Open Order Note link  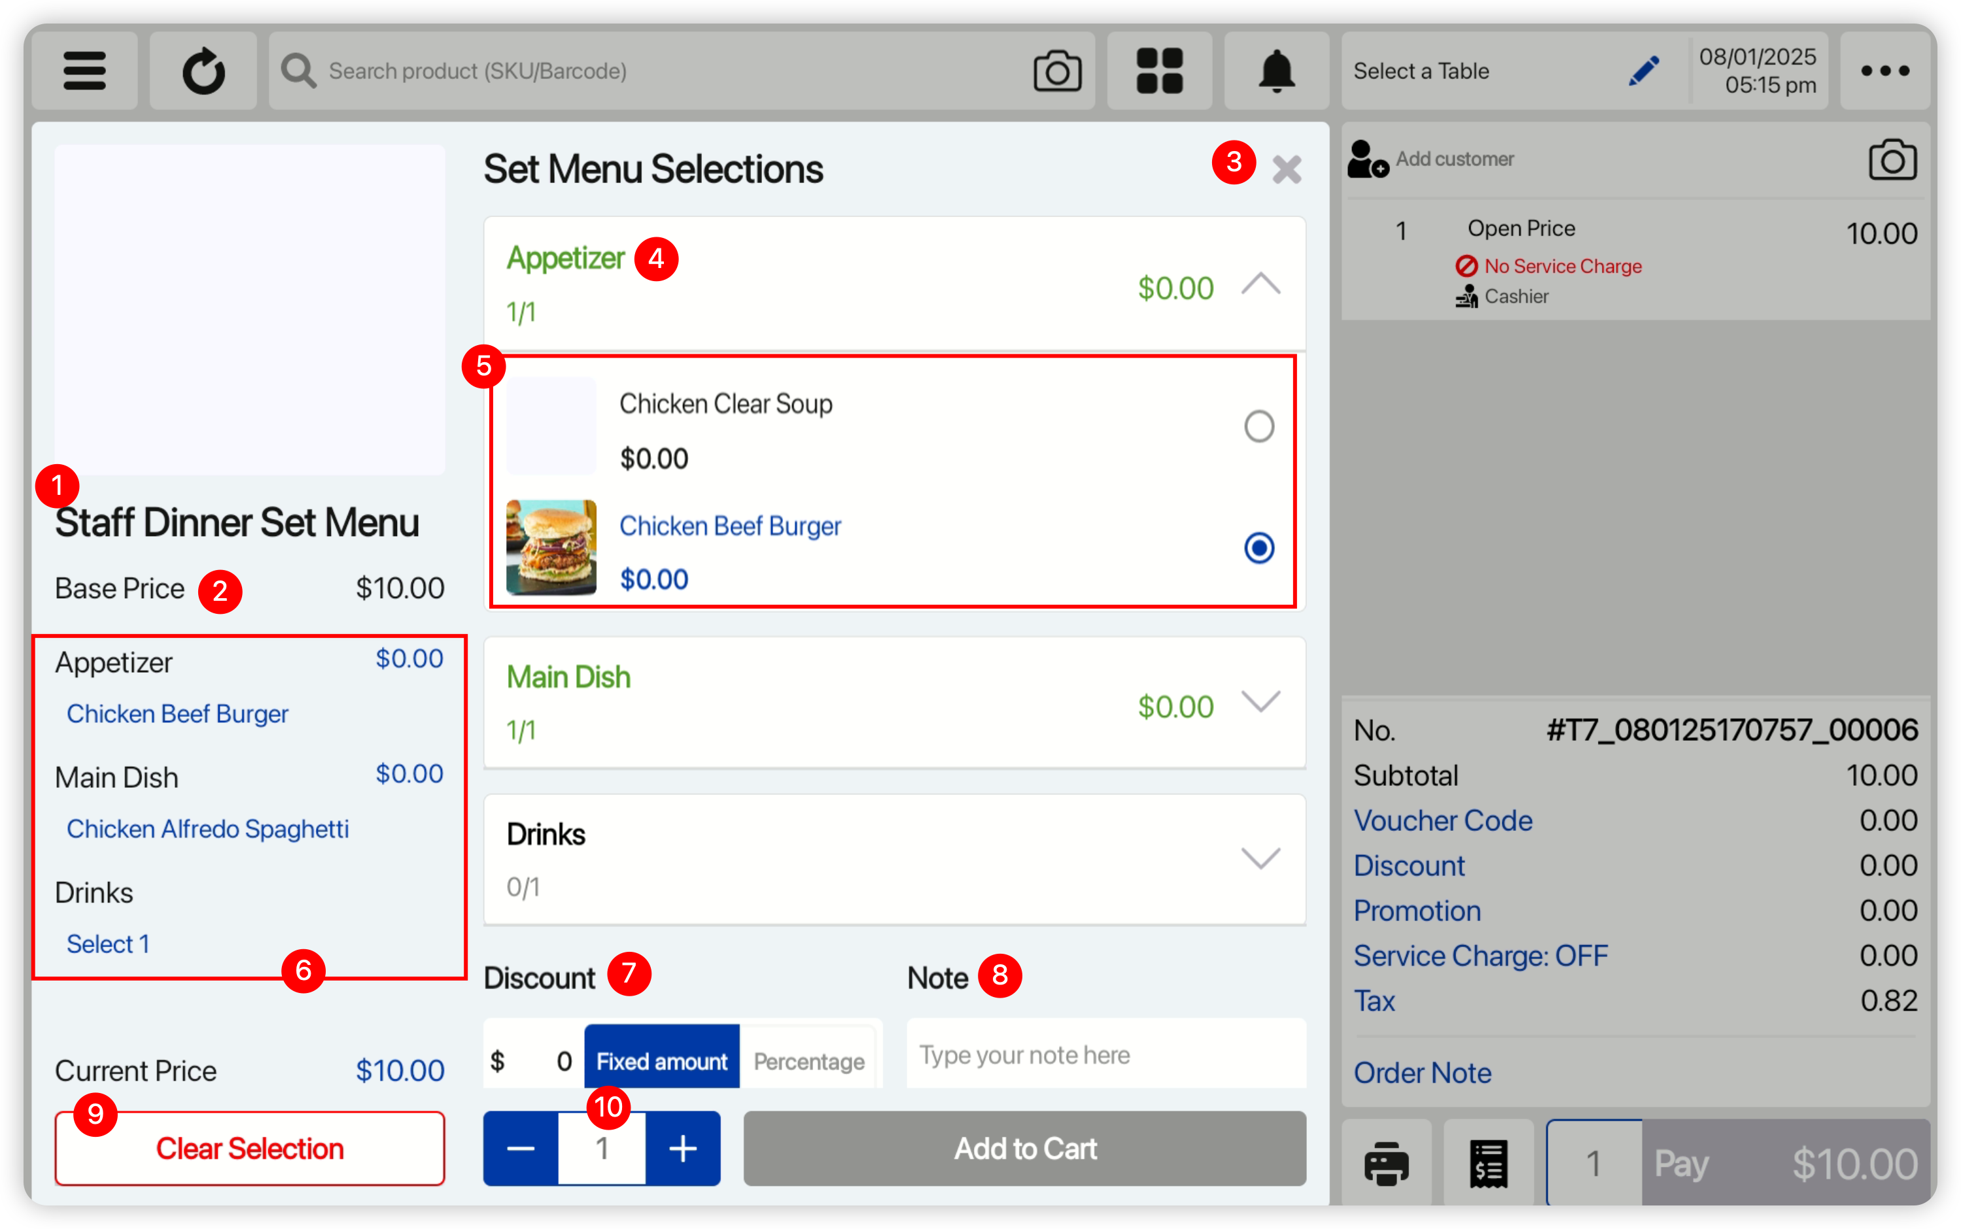(x=1422, y=1073)
